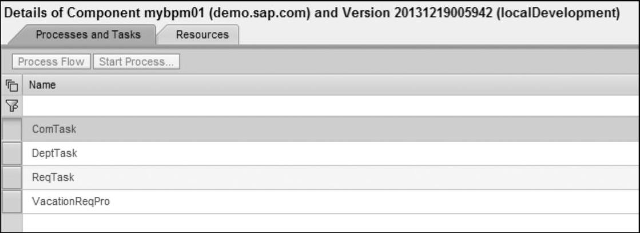Image resolution: width=640 pixels, height=233 pixels.
Task: Select the row marker beside ComTask
Action: coord(11,129)
